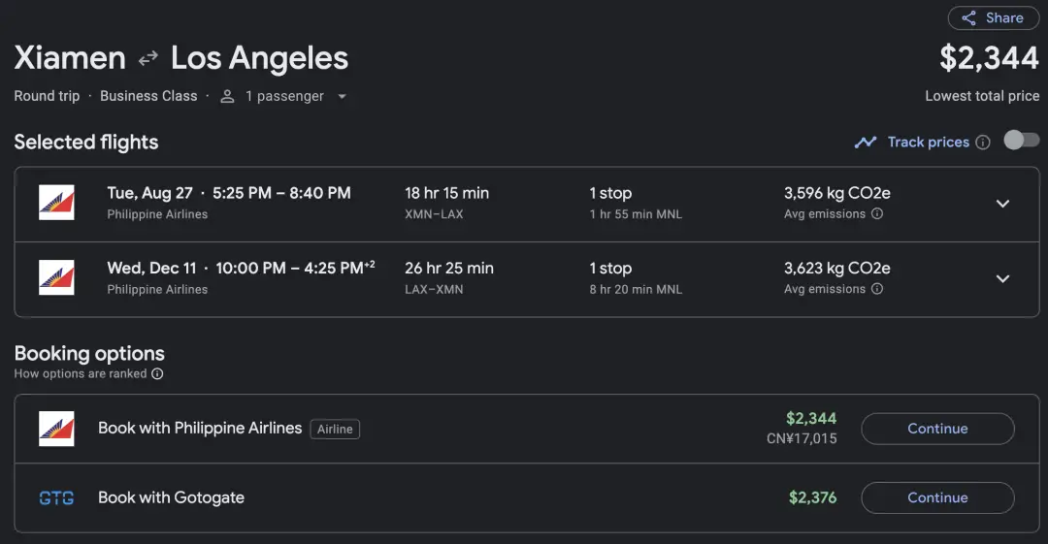This screenshot has height=544, width=1048.
Task: Click emissions info icon for 3,623 kg flight
Action: (877, 289)
